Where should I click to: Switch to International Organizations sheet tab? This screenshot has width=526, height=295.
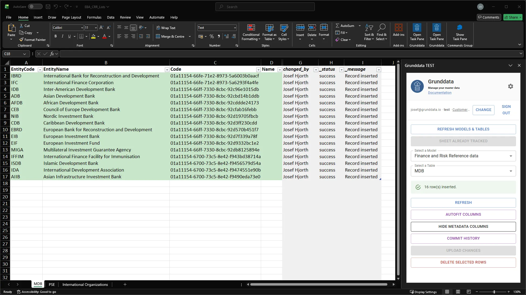(x=85, y=285)
